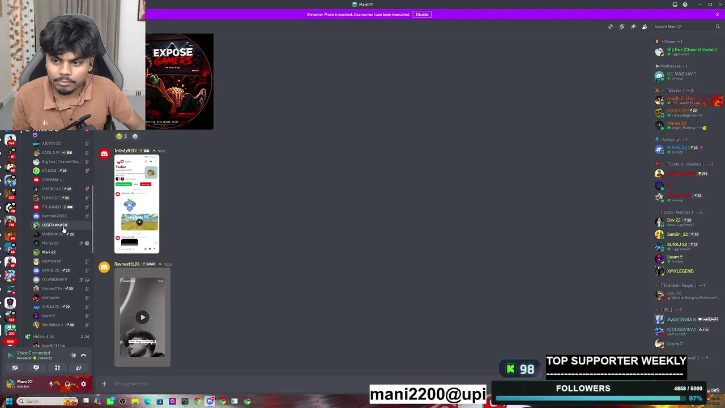Open Bfg Faiz (Channel Owner) in member list
The height and width of the screenshot is (408, 725).
point(686,52)
